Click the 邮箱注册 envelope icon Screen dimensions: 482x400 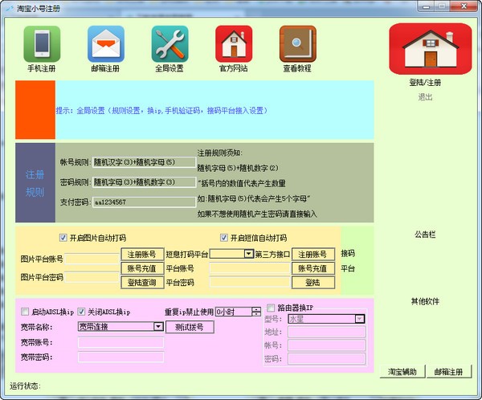pos(106,44)
